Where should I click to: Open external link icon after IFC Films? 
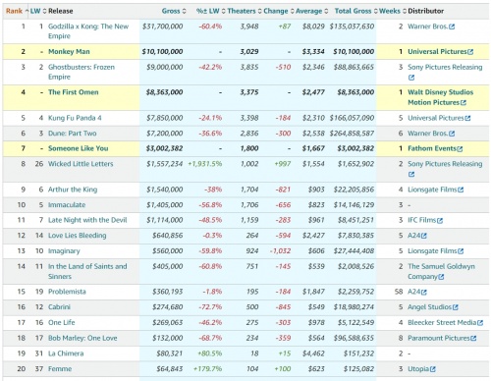pos(440,221)
